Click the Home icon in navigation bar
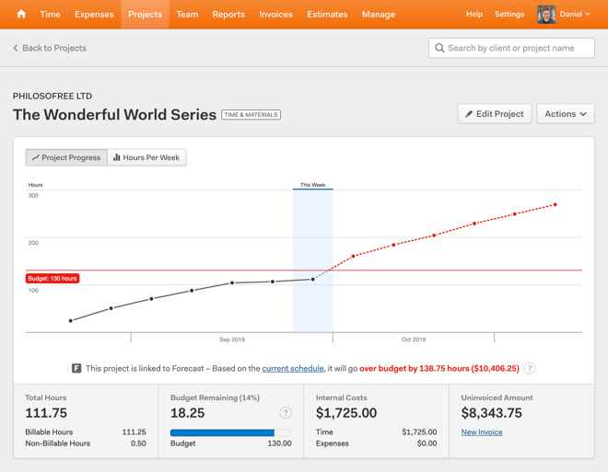The height and width of the screenshot is (472, 608). [21, 14]
